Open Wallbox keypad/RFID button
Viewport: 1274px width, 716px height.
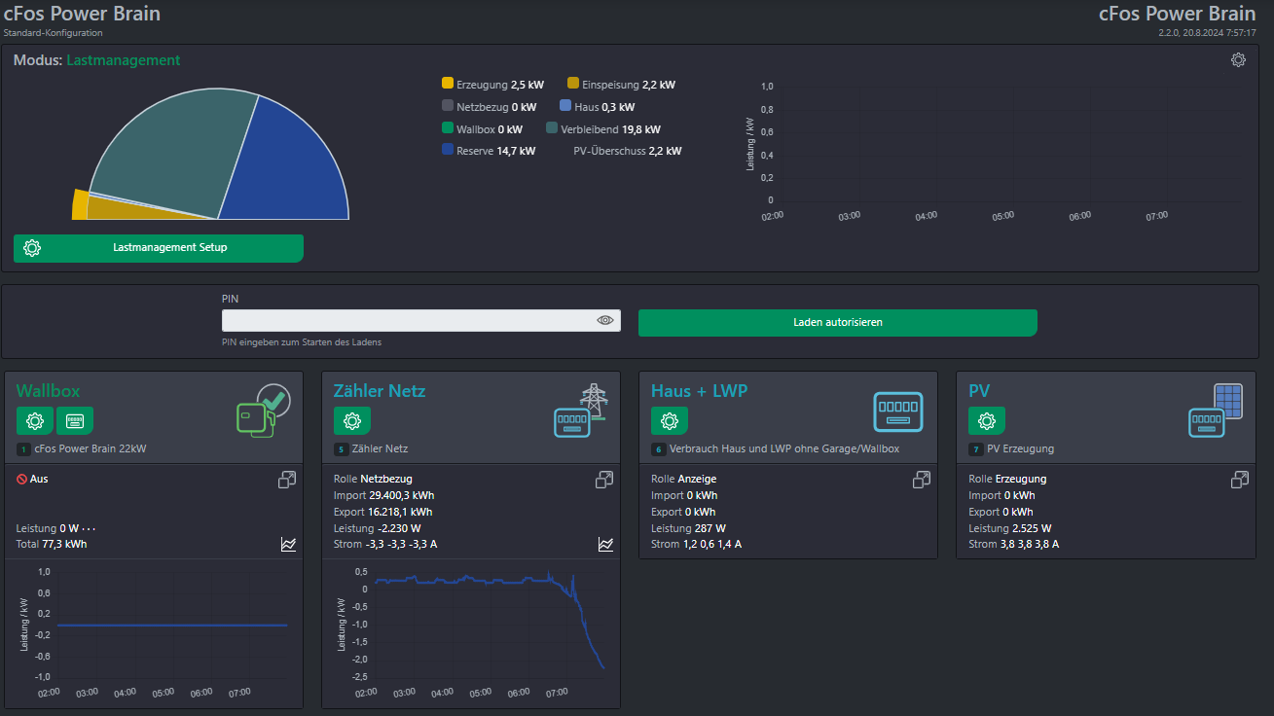[75, 421]
